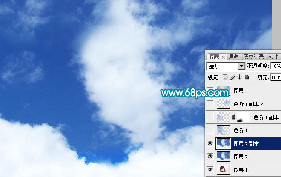Open the 叠加 blend mode dropdown
Image resolution: width=281 pixels, height=177 pixels.
pos(242,66)
